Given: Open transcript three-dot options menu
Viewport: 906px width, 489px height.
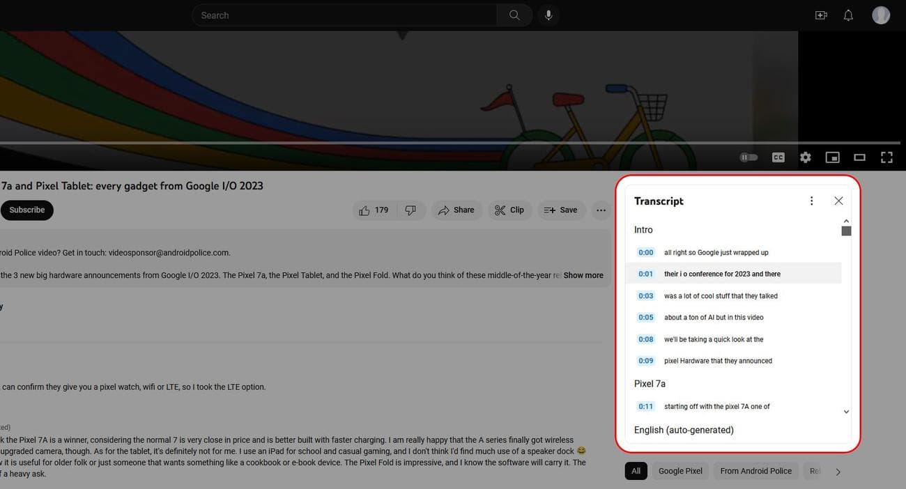Looking at the screenshot, I should (811, 201).
